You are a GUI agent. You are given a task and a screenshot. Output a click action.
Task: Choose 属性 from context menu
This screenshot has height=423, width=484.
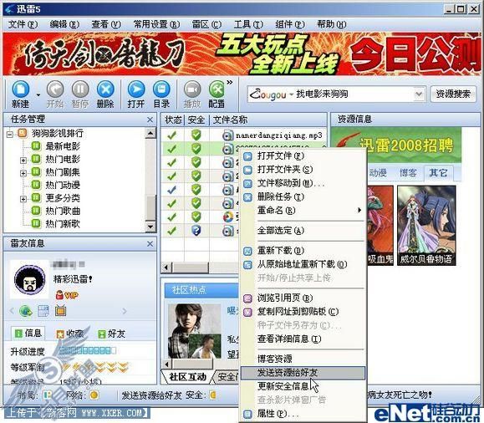(x=303, y=414)
